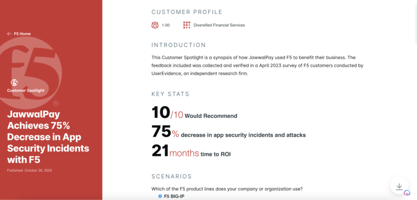
Task: Click the Customer Spotlight label
Action: point(26,91)
